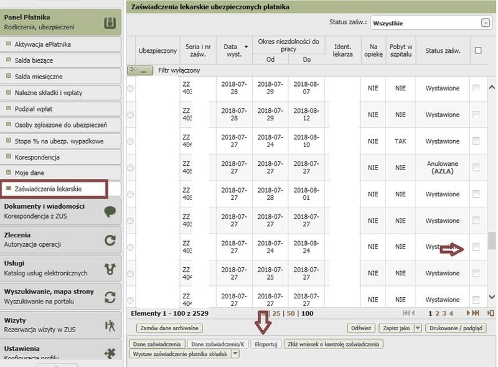
Task: Select radio button of the TAK hospital row
Action: (131, 141)
